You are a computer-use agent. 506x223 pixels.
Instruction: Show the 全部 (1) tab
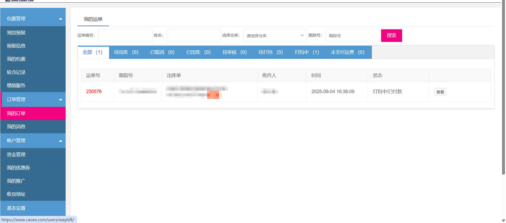[93, 52]
